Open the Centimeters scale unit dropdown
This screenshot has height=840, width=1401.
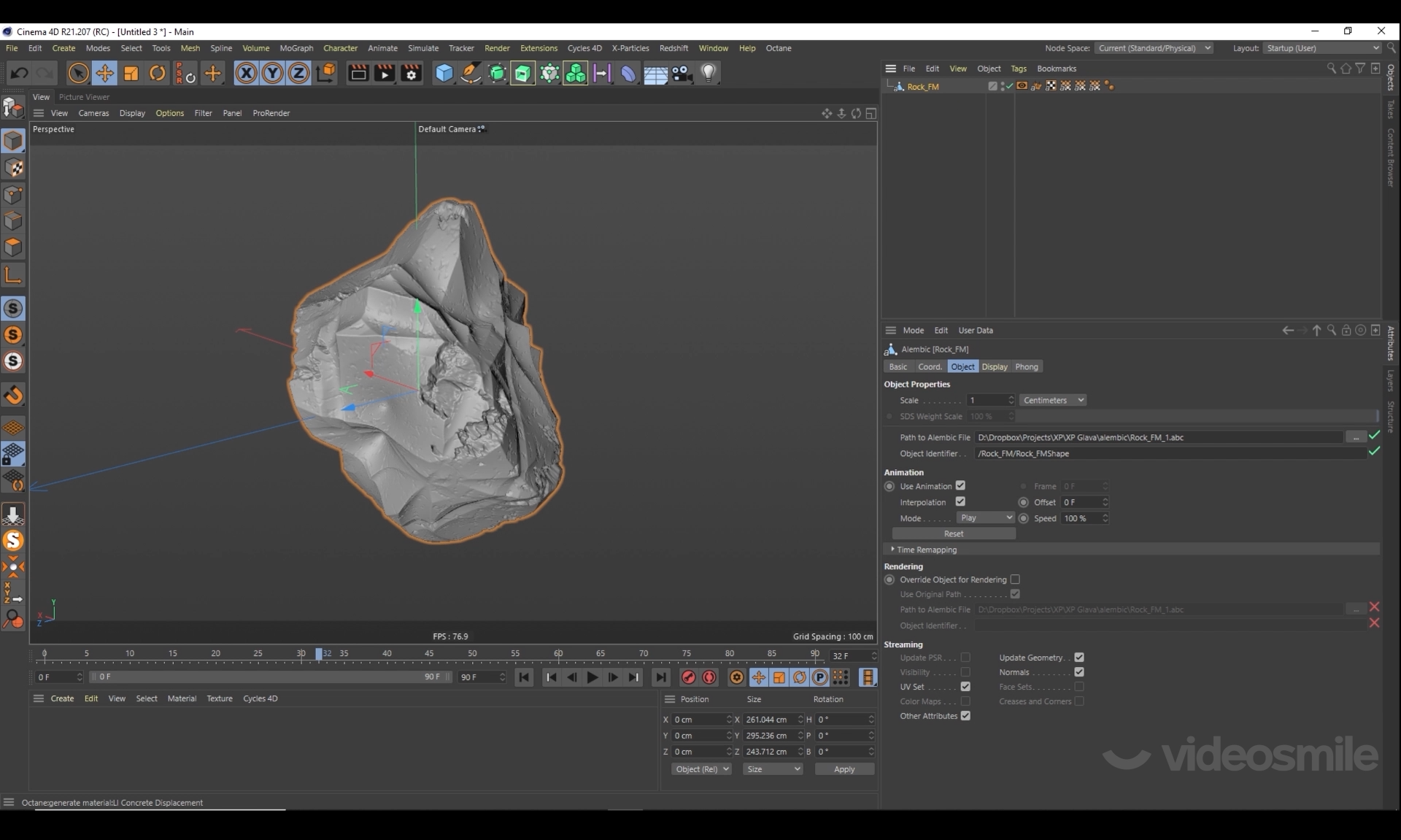1052,401
